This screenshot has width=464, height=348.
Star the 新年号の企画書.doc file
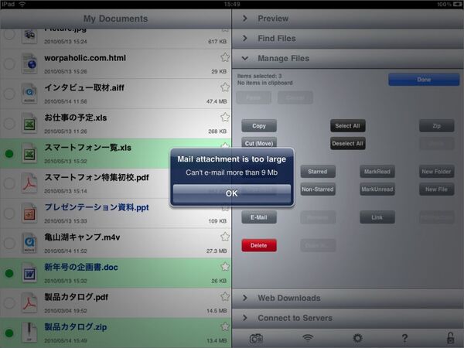point(225,267)
